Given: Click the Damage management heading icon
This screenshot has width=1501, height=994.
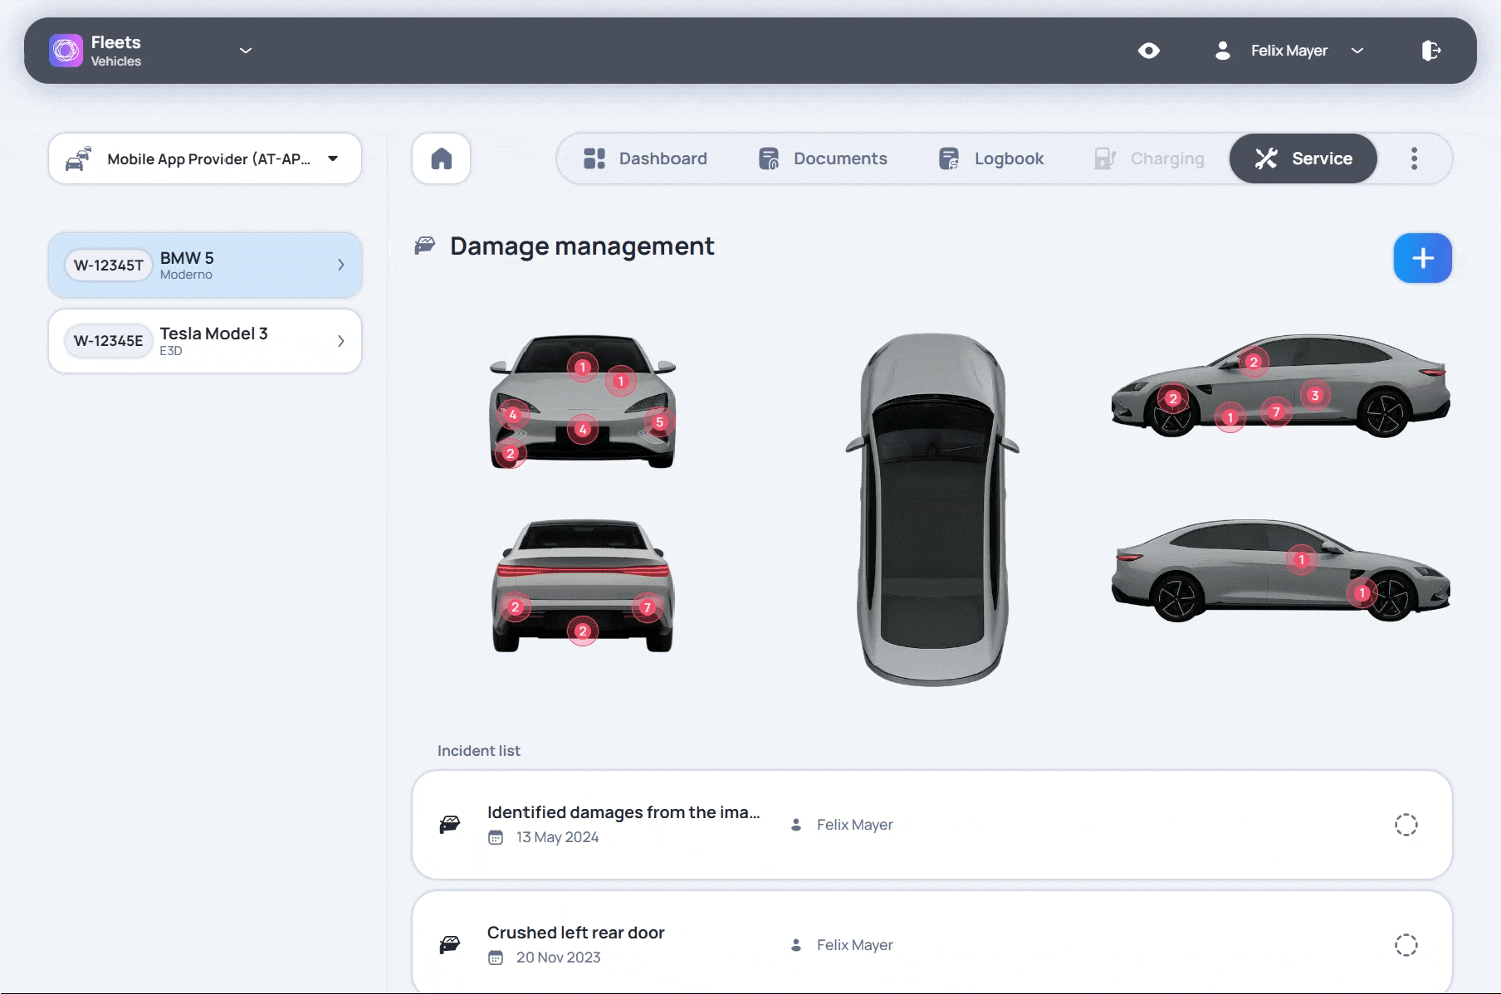Looking at the screenshot, I should 425,246.
